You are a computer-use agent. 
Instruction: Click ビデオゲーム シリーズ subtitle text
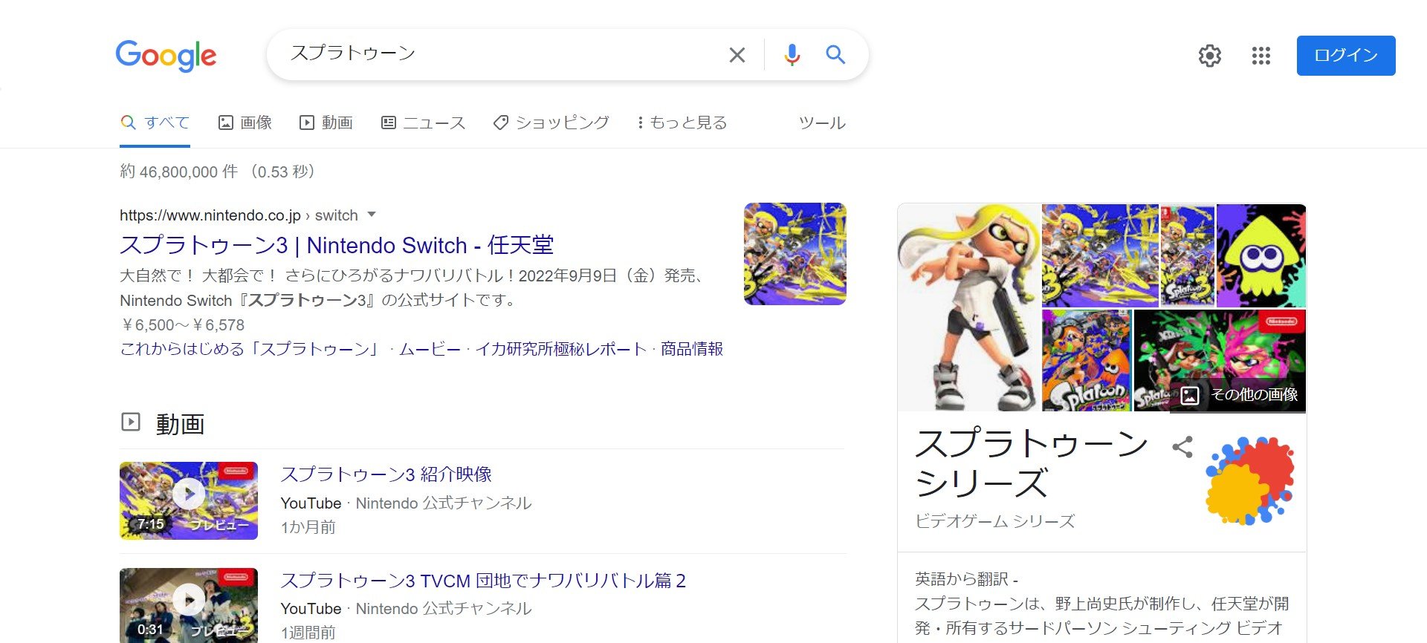pos(995,521)
